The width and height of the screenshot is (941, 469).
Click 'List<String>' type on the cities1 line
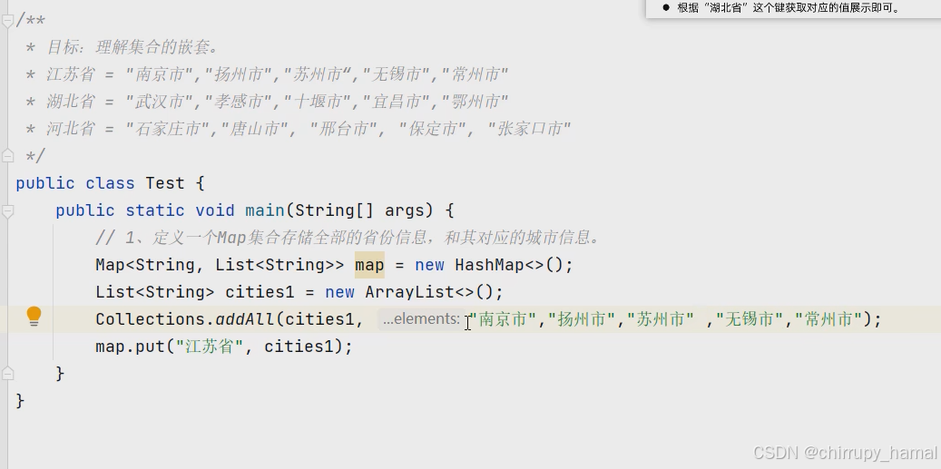tap(155, 292)
